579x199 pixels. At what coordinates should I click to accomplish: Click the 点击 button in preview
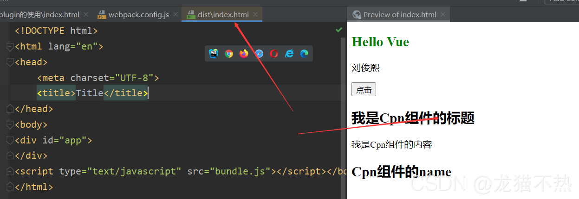(x=364, y=90)
